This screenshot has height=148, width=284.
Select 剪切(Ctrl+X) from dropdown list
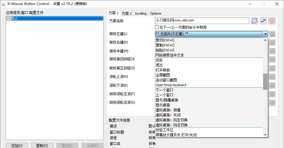[x=209, y=40]
